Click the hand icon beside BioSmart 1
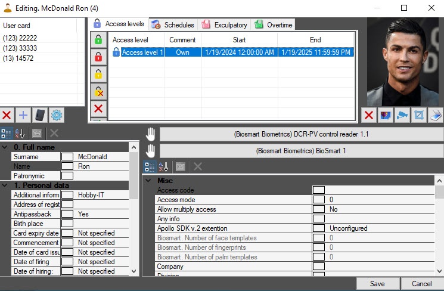This screenshot has width=444, height=291. (x=151, y=151)
